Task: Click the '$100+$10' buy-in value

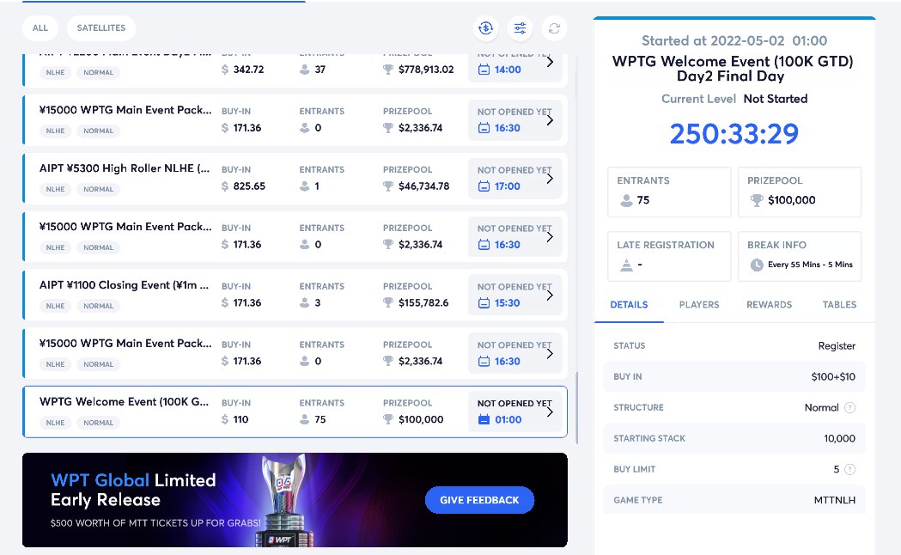Action: [833, 377]
